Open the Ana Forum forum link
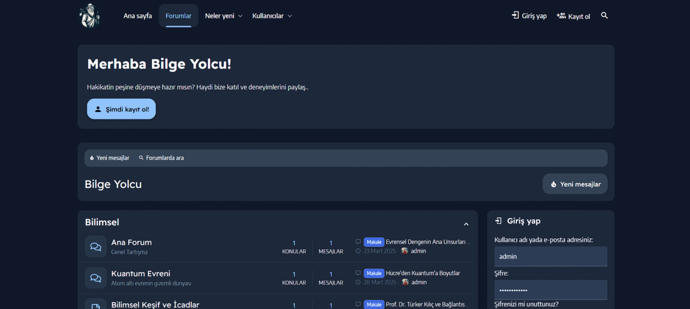The height and width of the screenshot is (309, 690). coord(132,242)
